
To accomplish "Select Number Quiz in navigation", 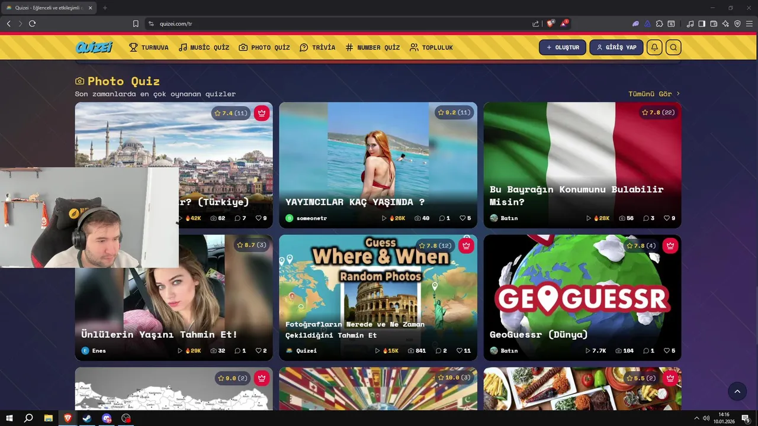I will (372, 47).
